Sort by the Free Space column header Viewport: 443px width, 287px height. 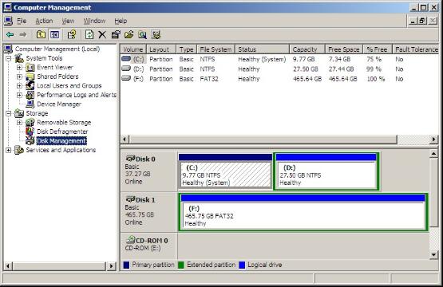coord(344,49)
